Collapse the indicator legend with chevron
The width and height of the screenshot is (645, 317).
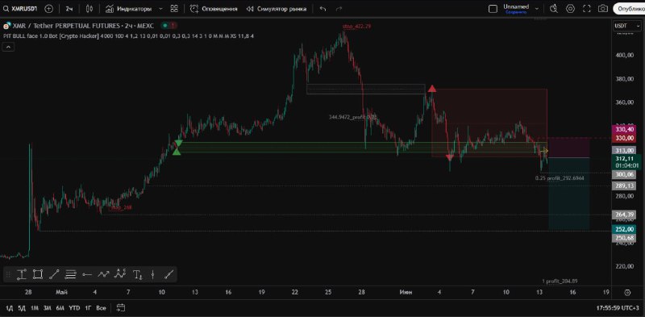click(x=8, y=48)
